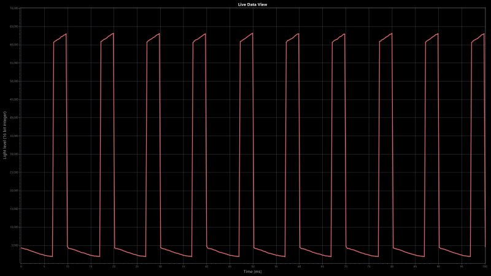Image resolution: width=491 pixels, height=276 pixels.
Task: Click the 0 tick on the time axis
Action: pyautogui.click(x=21, y=266)
